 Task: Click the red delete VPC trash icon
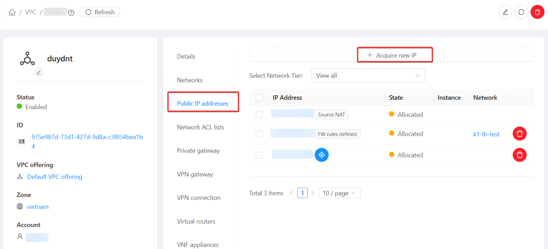[537, 12]
